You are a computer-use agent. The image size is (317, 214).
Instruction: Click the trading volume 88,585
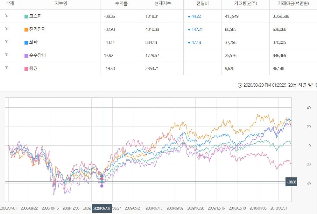(x=231, y=29)
